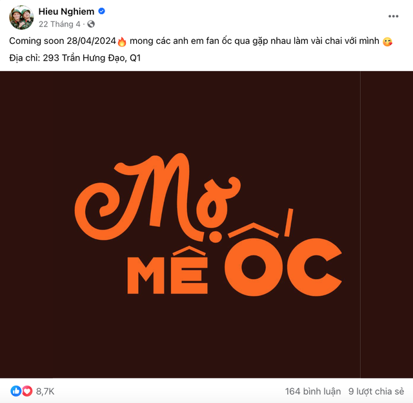
Task: Click the blue thumbs-up Like reaction icon
Action: tap(16, 391)
